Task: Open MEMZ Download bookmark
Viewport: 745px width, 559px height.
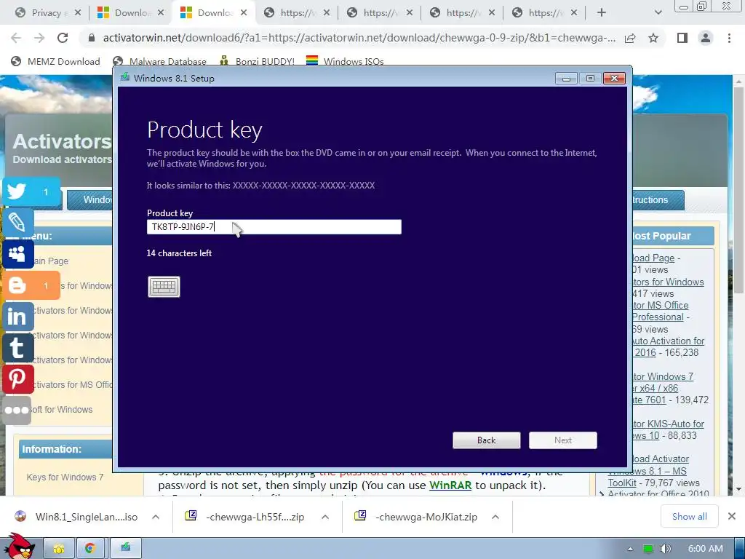Action: pyautogui.click(x=55, y=61)
